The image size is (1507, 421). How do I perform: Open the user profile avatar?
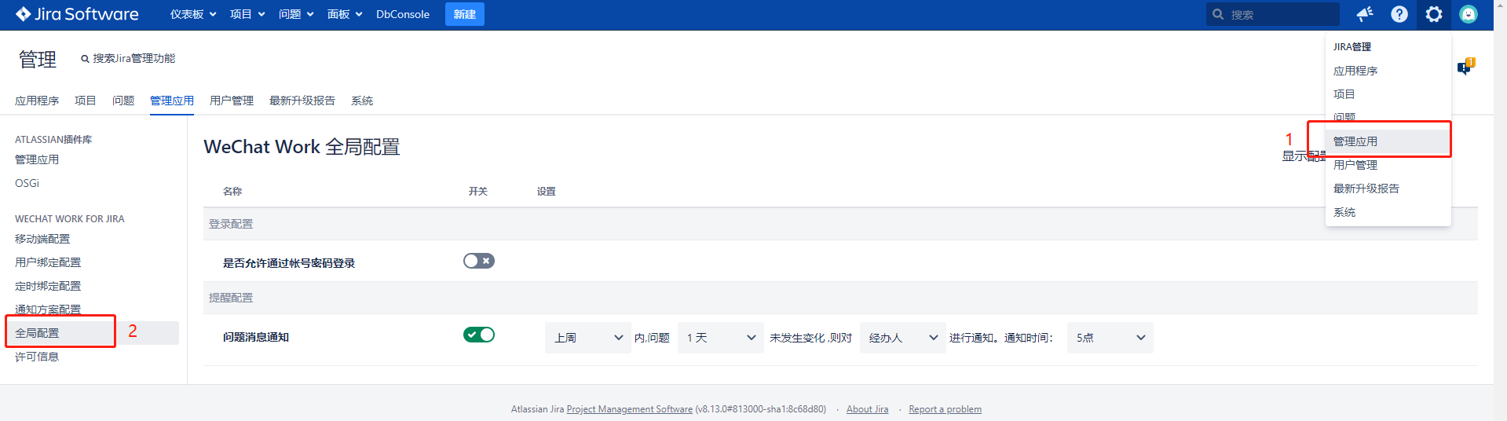click(1469, 14)
